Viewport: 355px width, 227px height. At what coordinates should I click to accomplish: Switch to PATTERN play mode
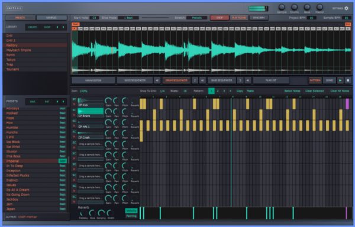coord(315,80)
